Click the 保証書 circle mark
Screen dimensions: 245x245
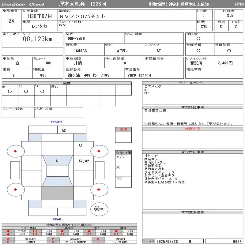198,39
